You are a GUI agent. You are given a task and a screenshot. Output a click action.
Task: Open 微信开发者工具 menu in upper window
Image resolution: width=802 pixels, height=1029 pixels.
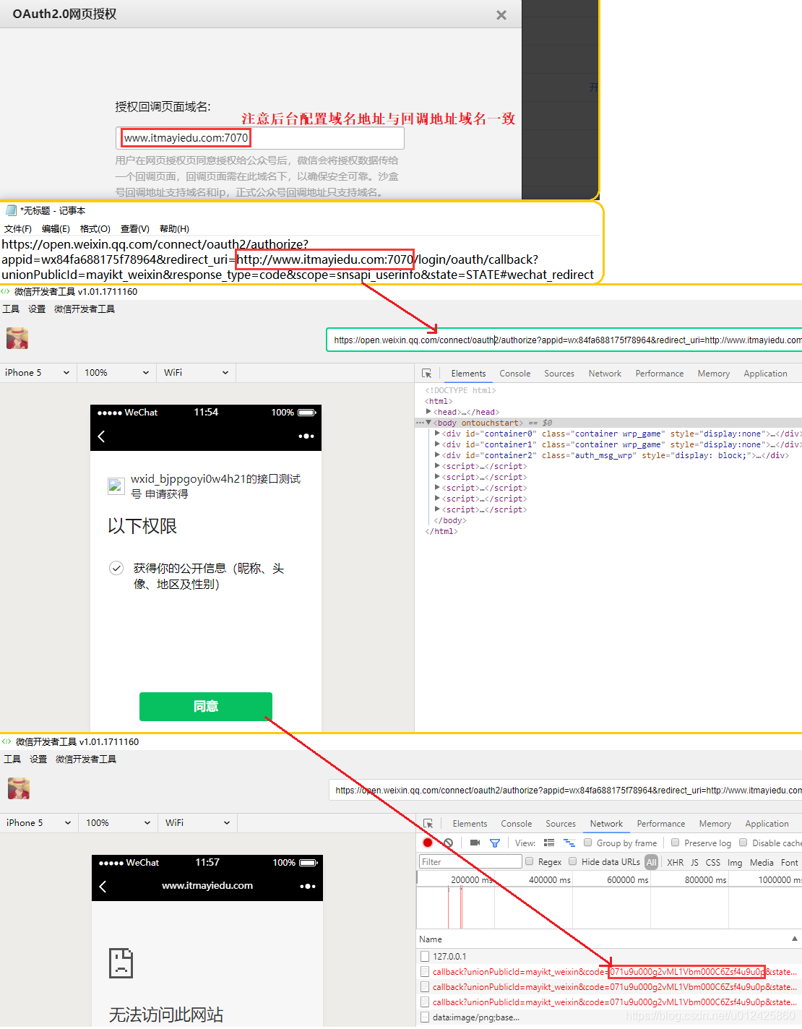point(85,309)
